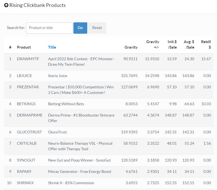
Task: Click gravity value 331.7695
Action: pos(129,76)
